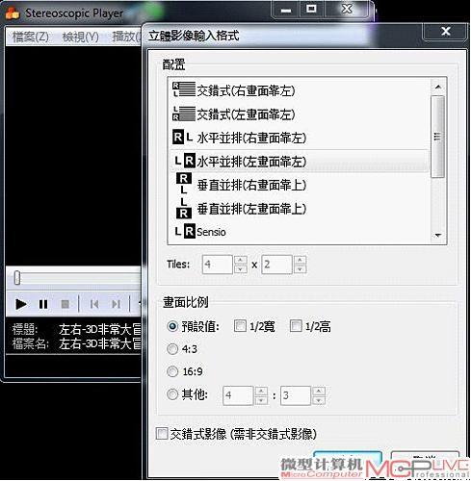Decrease custom ratio width spinner
This screenshot has width=471, height=481.
(x=261, y=400)
